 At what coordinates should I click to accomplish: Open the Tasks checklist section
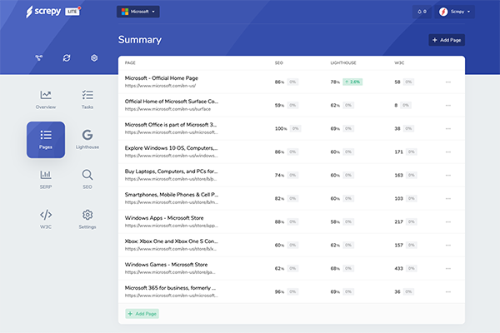[87, 99]
